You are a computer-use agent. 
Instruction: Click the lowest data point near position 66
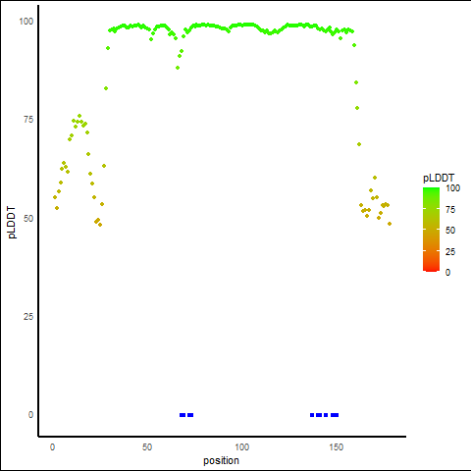pos(178,68)
